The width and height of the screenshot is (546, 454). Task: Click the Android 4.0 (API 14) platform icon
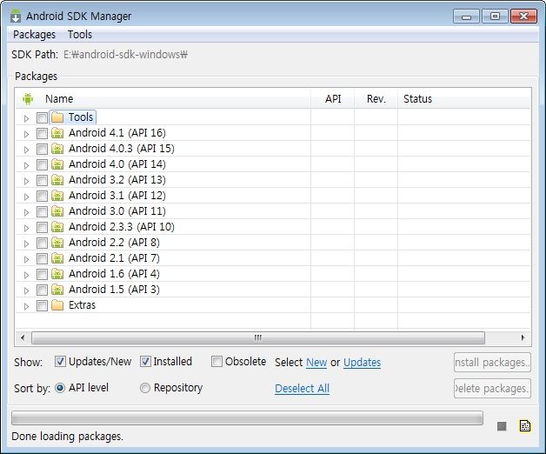[x=57, y=164]
